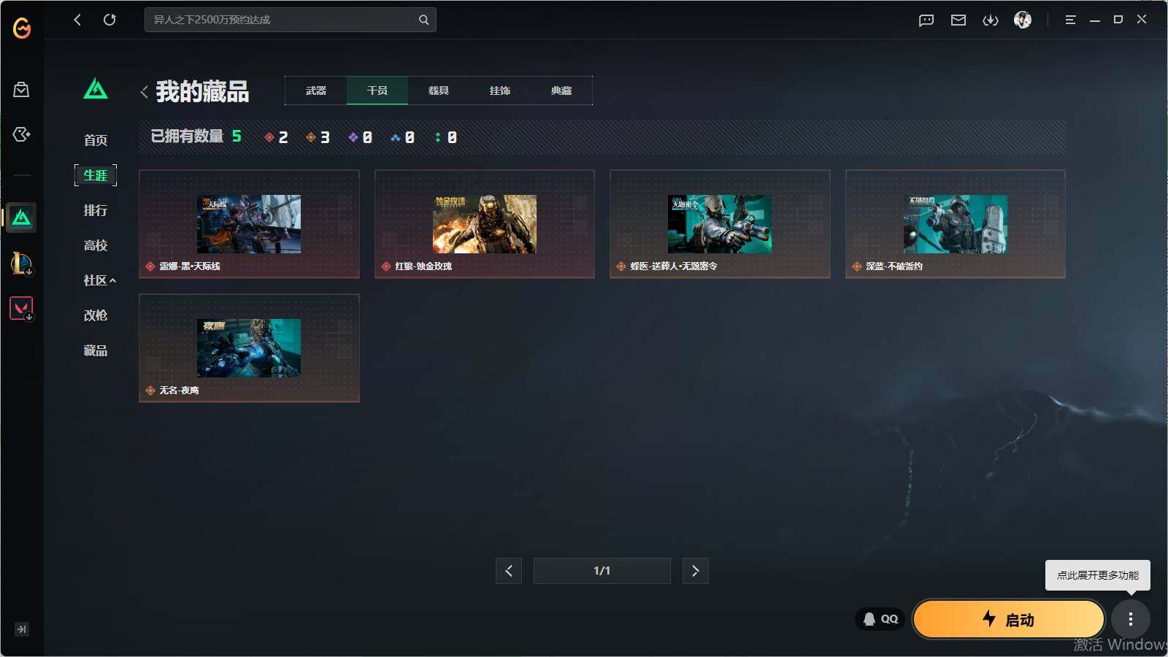The width and height of the screenshot is (1168, 657).
Task: Switch to the 干员 tab
Action: [377, 91]
